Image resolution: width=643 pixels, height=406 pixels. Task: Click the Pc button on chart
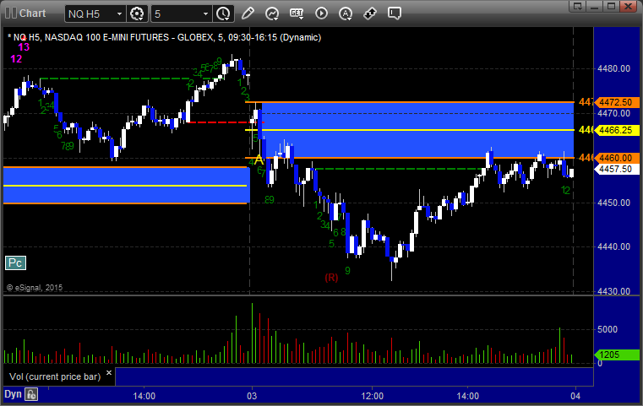click(15, 263)
